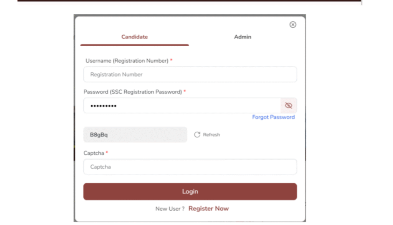Image resolution: width=393 pixels, height=225 pixels.
Task: Open the Register Now link
Action: tap(208, 209)
